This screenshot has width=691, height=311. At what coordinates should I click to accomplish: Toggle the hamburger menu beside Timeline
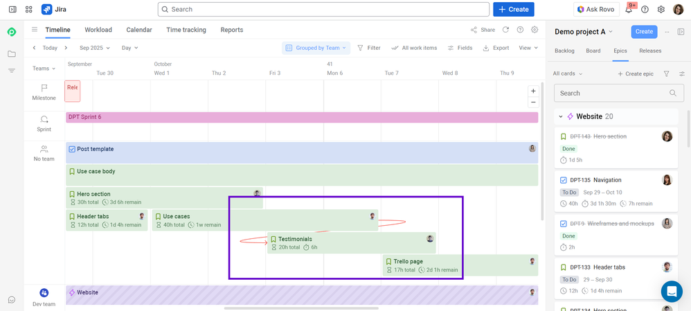pyautogui.click(x=35, y=30)
